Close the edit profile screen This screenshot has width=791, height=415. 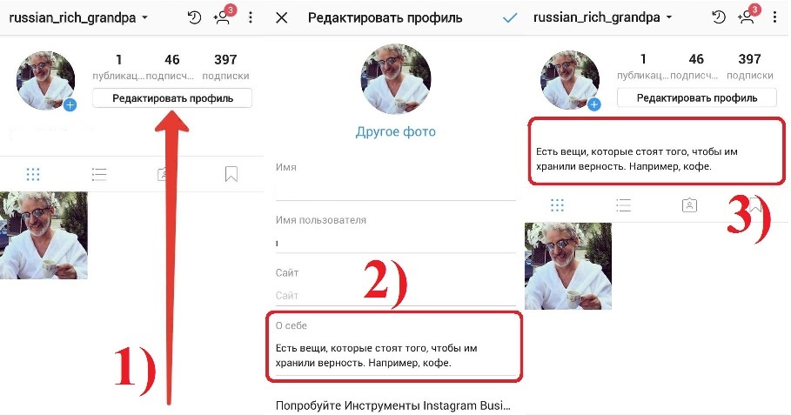tap(282, 18)
